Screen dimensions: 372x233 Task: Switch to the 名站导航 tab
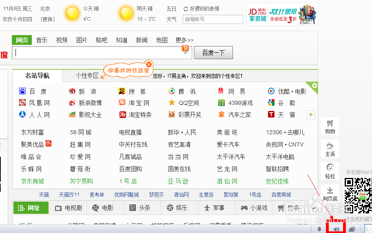tap(38, 75)
